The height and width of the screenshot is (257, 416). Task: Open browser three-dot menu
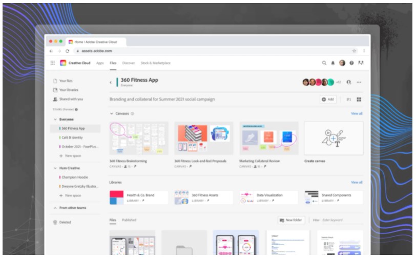click(364, 51)
